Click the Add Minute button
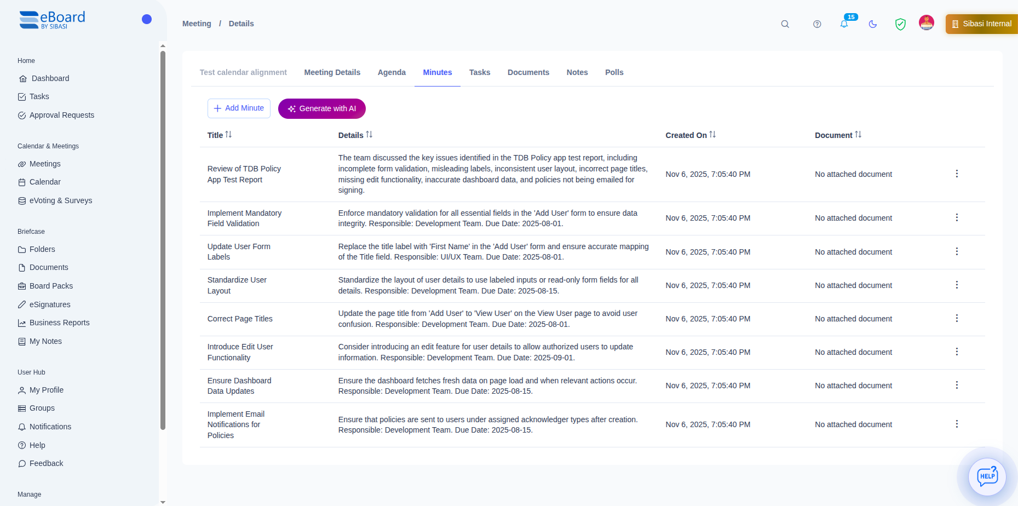This screenshot has width=1018, height=506. [x=239, y=108]
